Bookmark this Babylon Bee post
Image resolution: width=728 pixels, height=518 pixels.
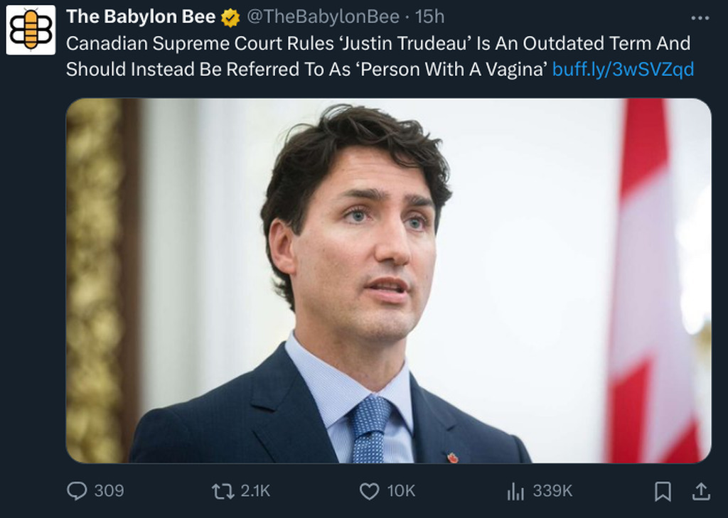pos(663,490)
